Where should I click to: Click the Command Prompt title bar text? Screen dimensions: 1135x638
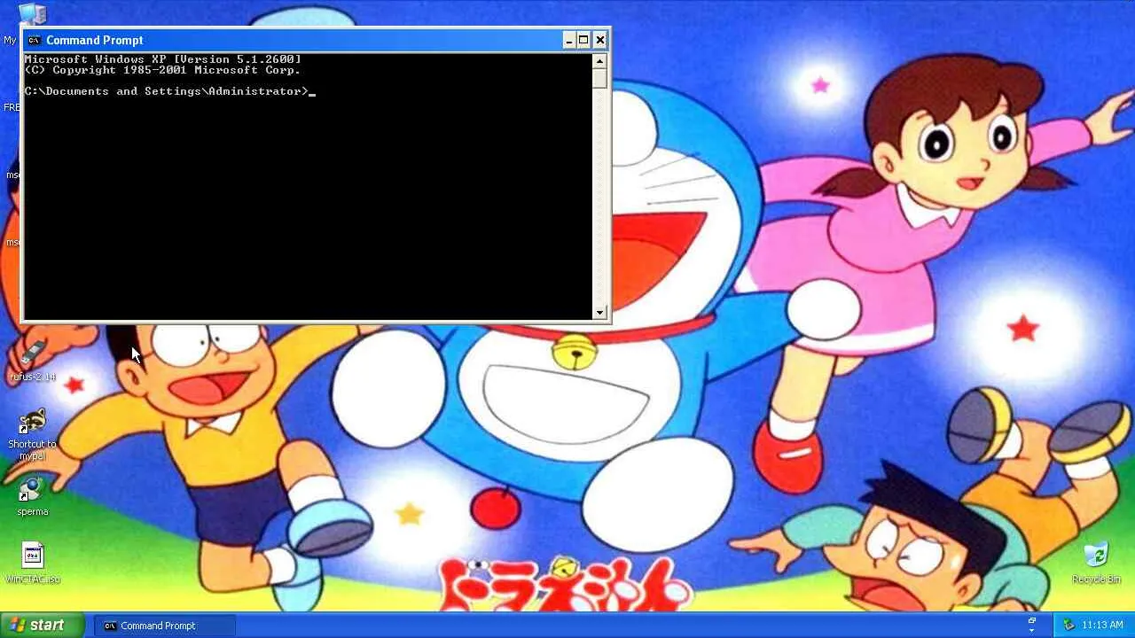coord(94,40)
